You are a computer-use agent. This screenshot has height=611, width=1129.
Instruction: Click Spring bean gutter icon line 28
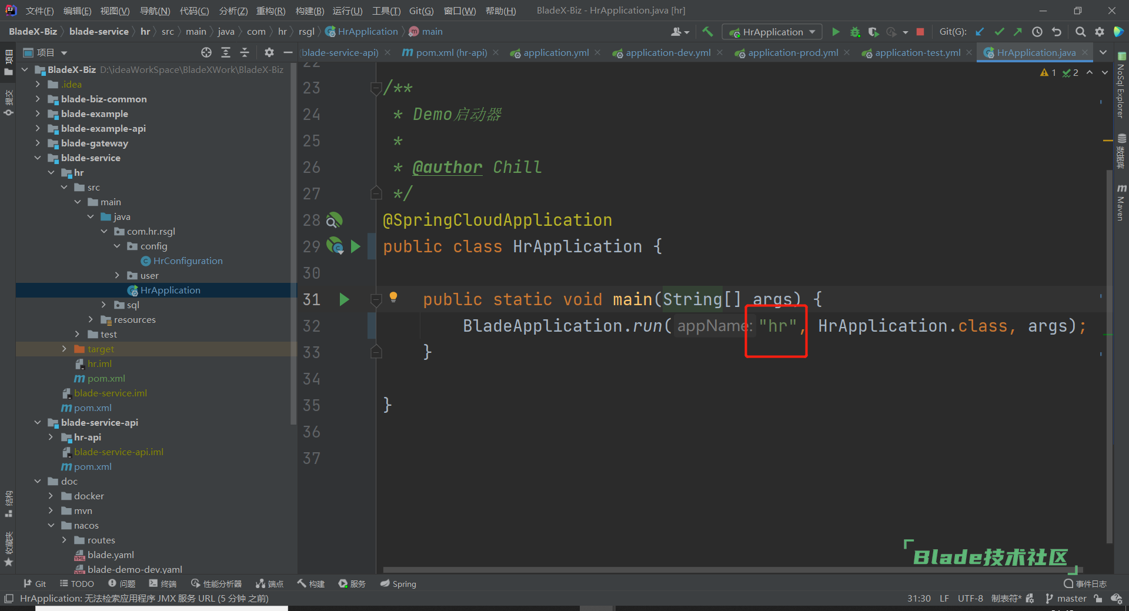[x=335, y=220]
